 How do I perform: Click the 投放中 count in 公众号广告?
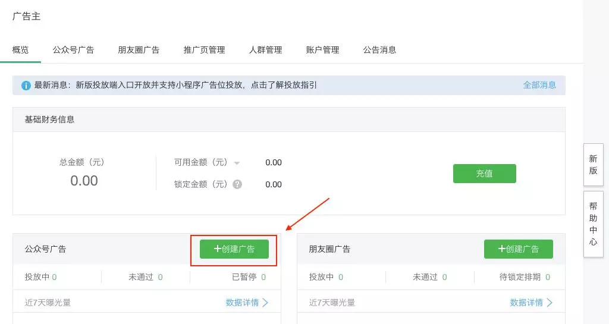[x=54, y=277]
